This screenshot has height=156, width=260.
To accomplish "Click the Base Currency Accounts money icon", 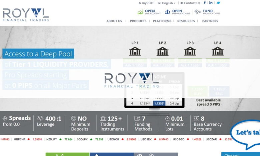I will coord(196,118).
